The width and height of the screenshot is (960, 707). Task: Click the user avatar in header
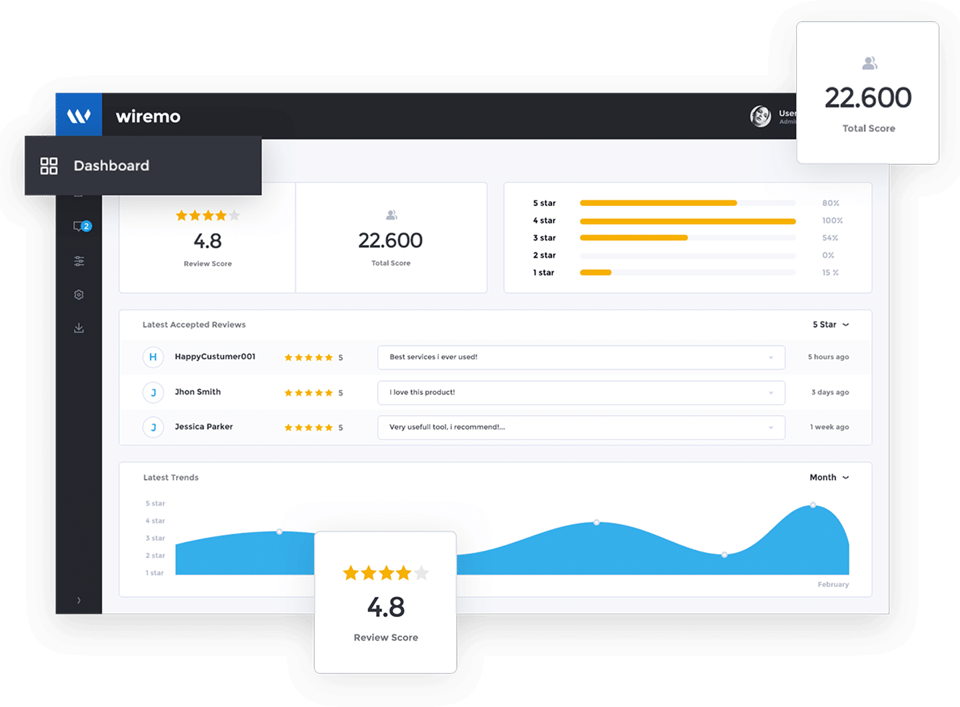coord(760,116)
